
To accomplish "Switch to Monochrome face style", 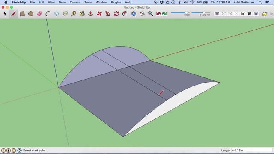I will [256, 14].
